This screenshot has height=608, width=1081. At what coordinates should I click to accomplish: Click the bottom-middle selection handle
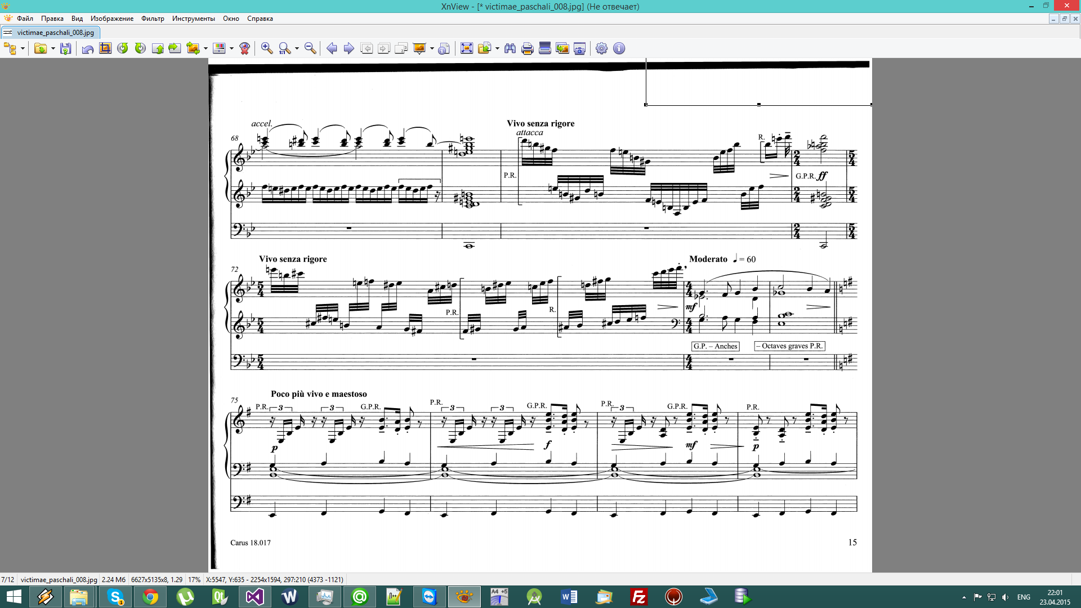pos(758,105)
